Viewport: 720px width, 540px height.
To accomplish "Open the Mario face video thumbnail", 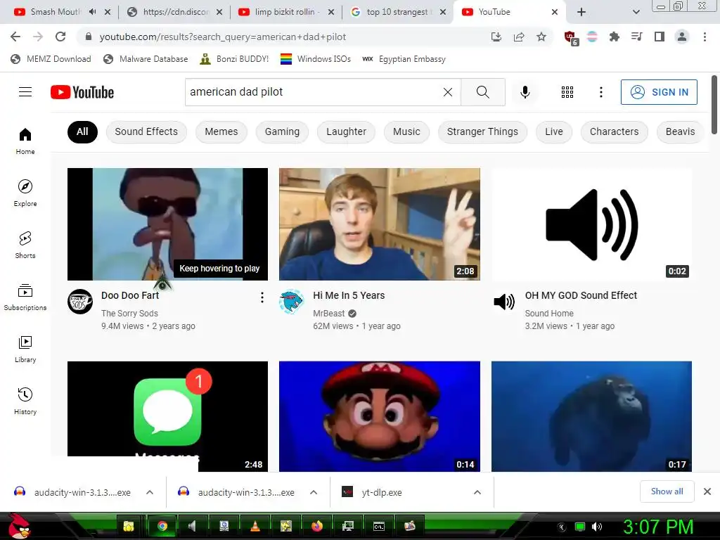I will click(x=379, y=416).
